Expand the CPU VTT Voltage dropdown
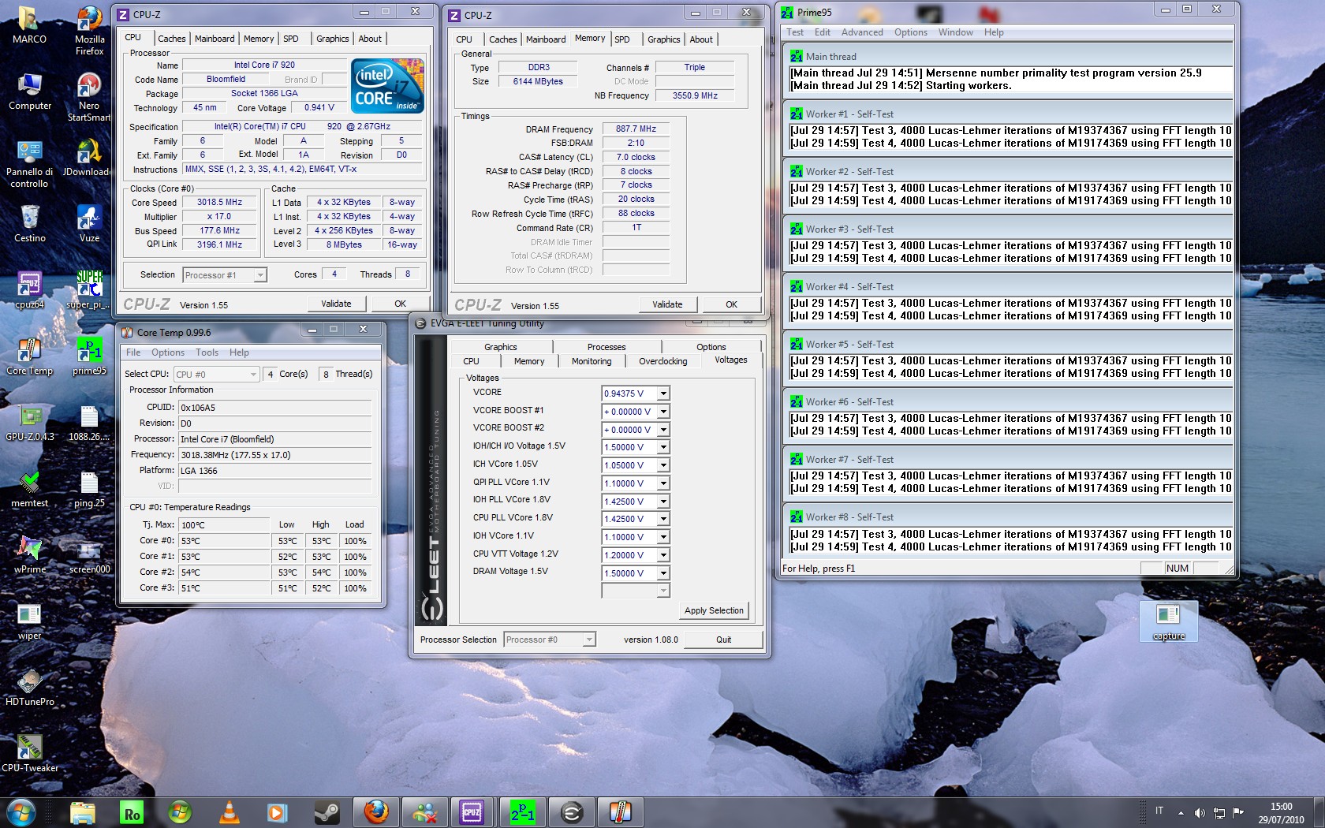This screenshot has height=828, width=1325. [x=663, y=555]
